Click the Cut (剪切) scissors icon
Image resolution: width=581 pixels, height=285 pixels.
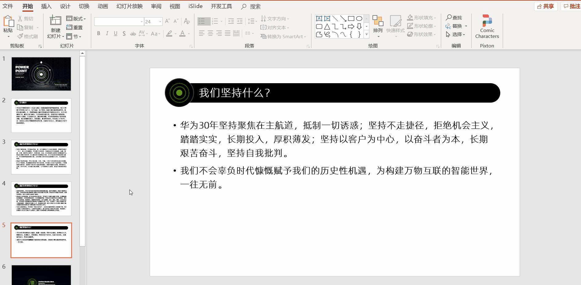tap(20, 19)
